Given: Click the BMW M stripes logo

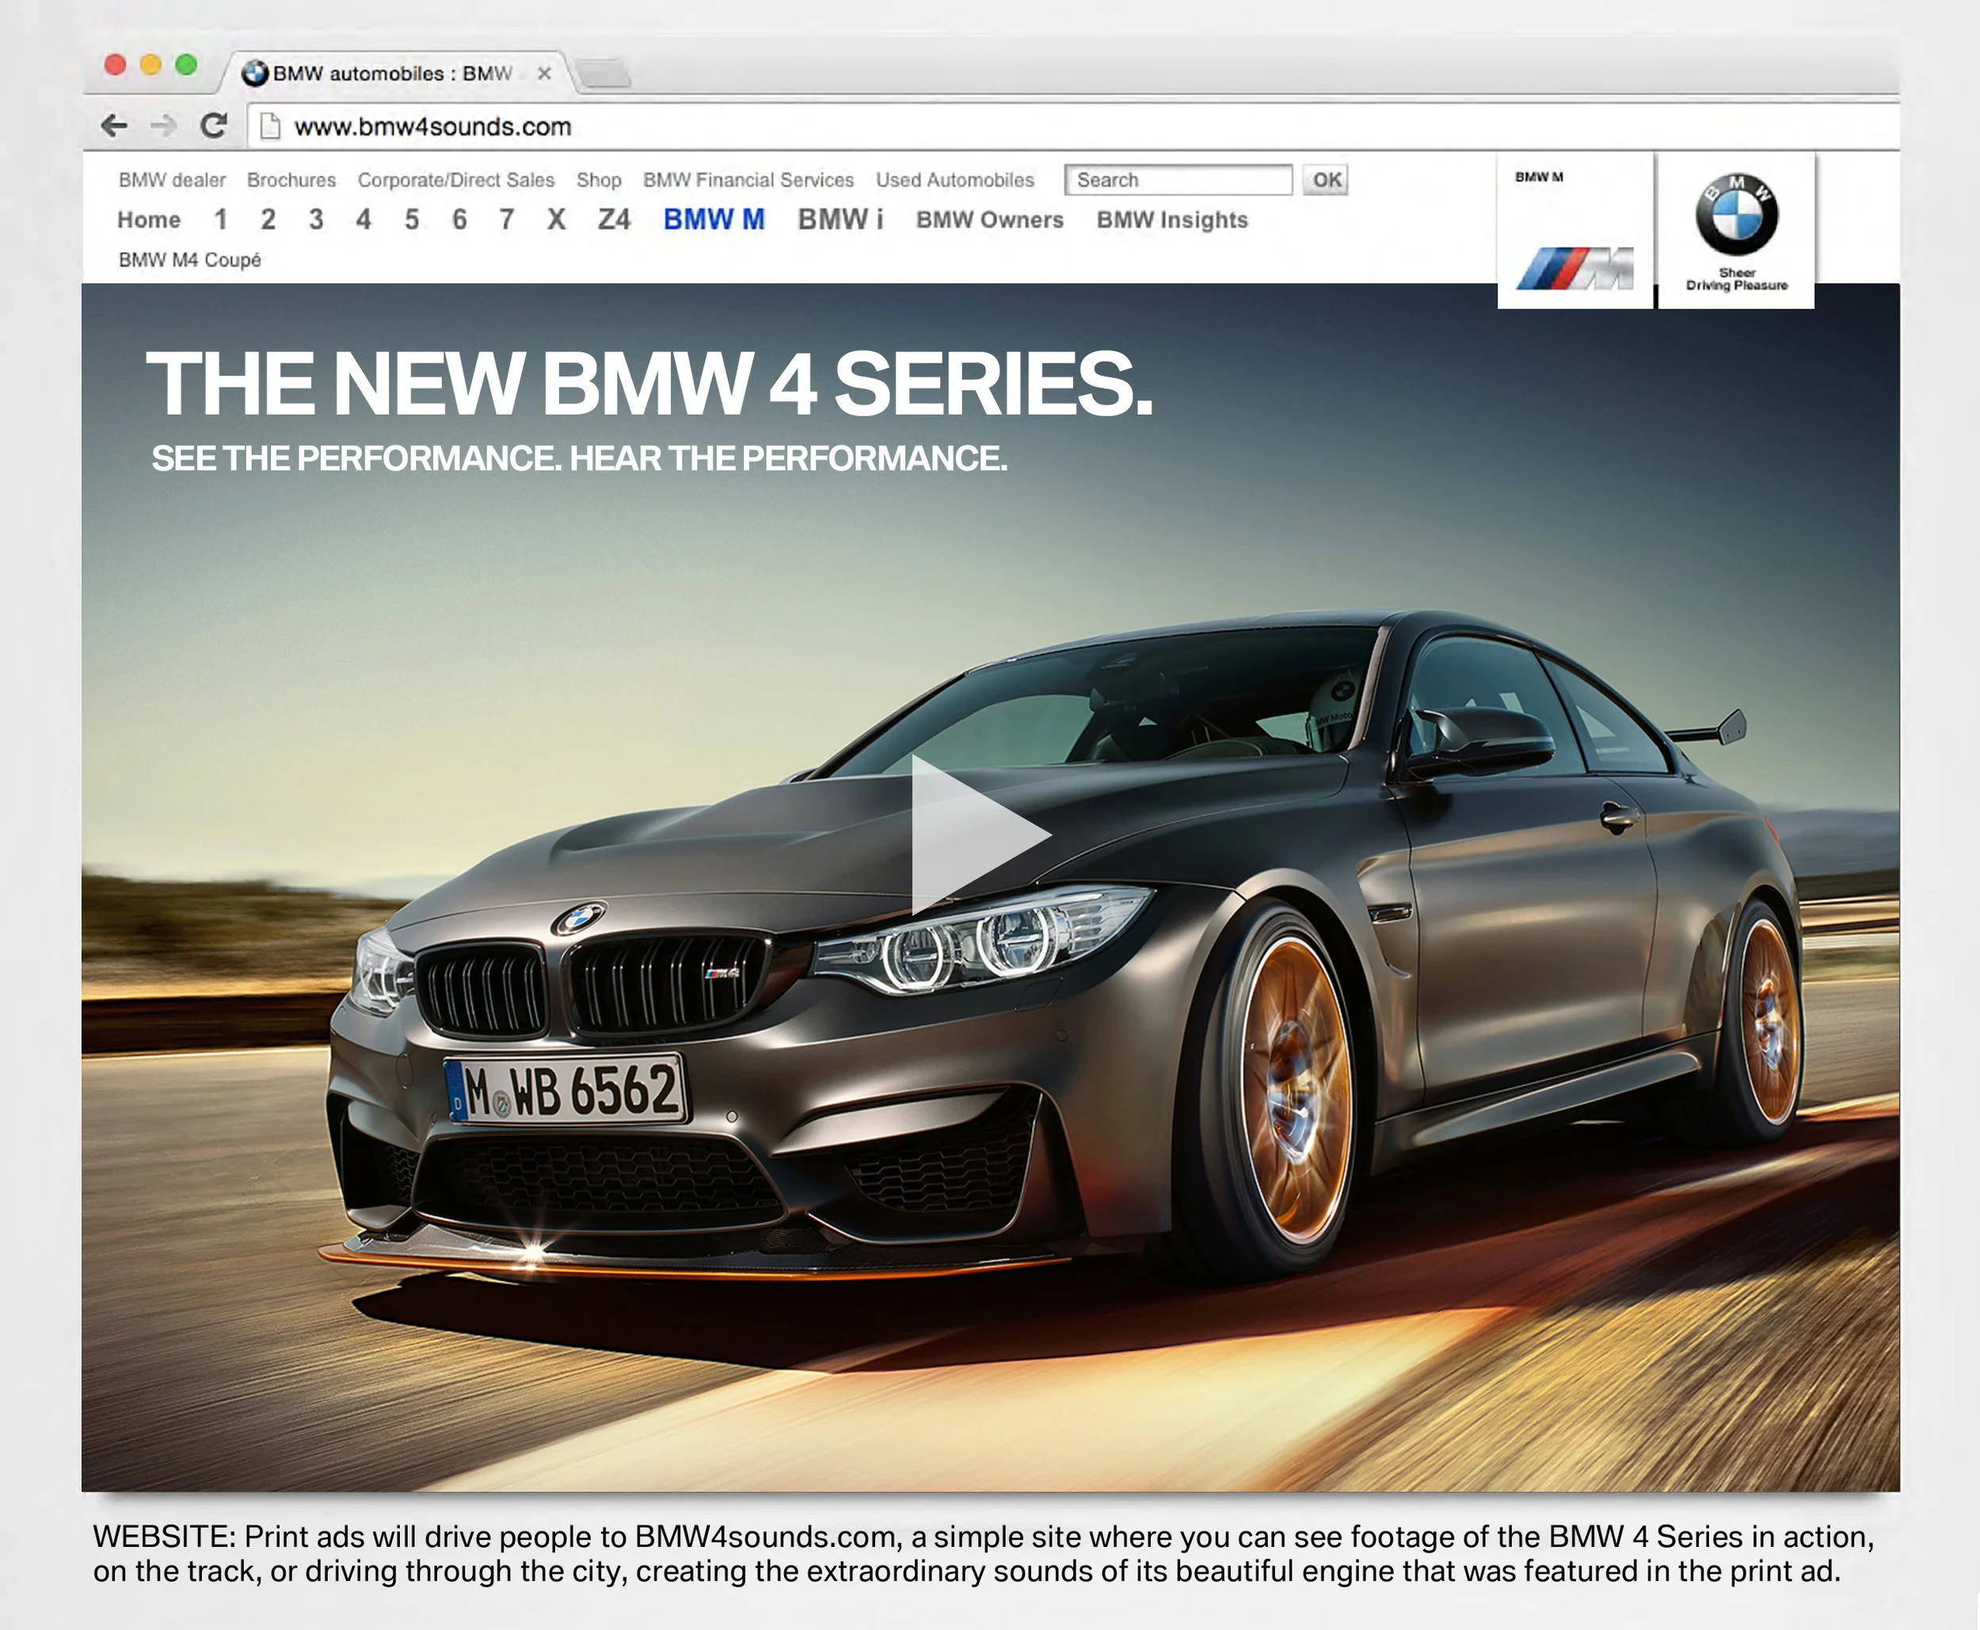Looking at the screenshot, I should pos(1575,268).
